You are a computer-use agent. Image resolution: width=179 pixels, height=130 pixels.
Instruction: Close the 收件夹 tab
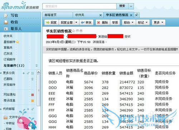click(101, 15)
